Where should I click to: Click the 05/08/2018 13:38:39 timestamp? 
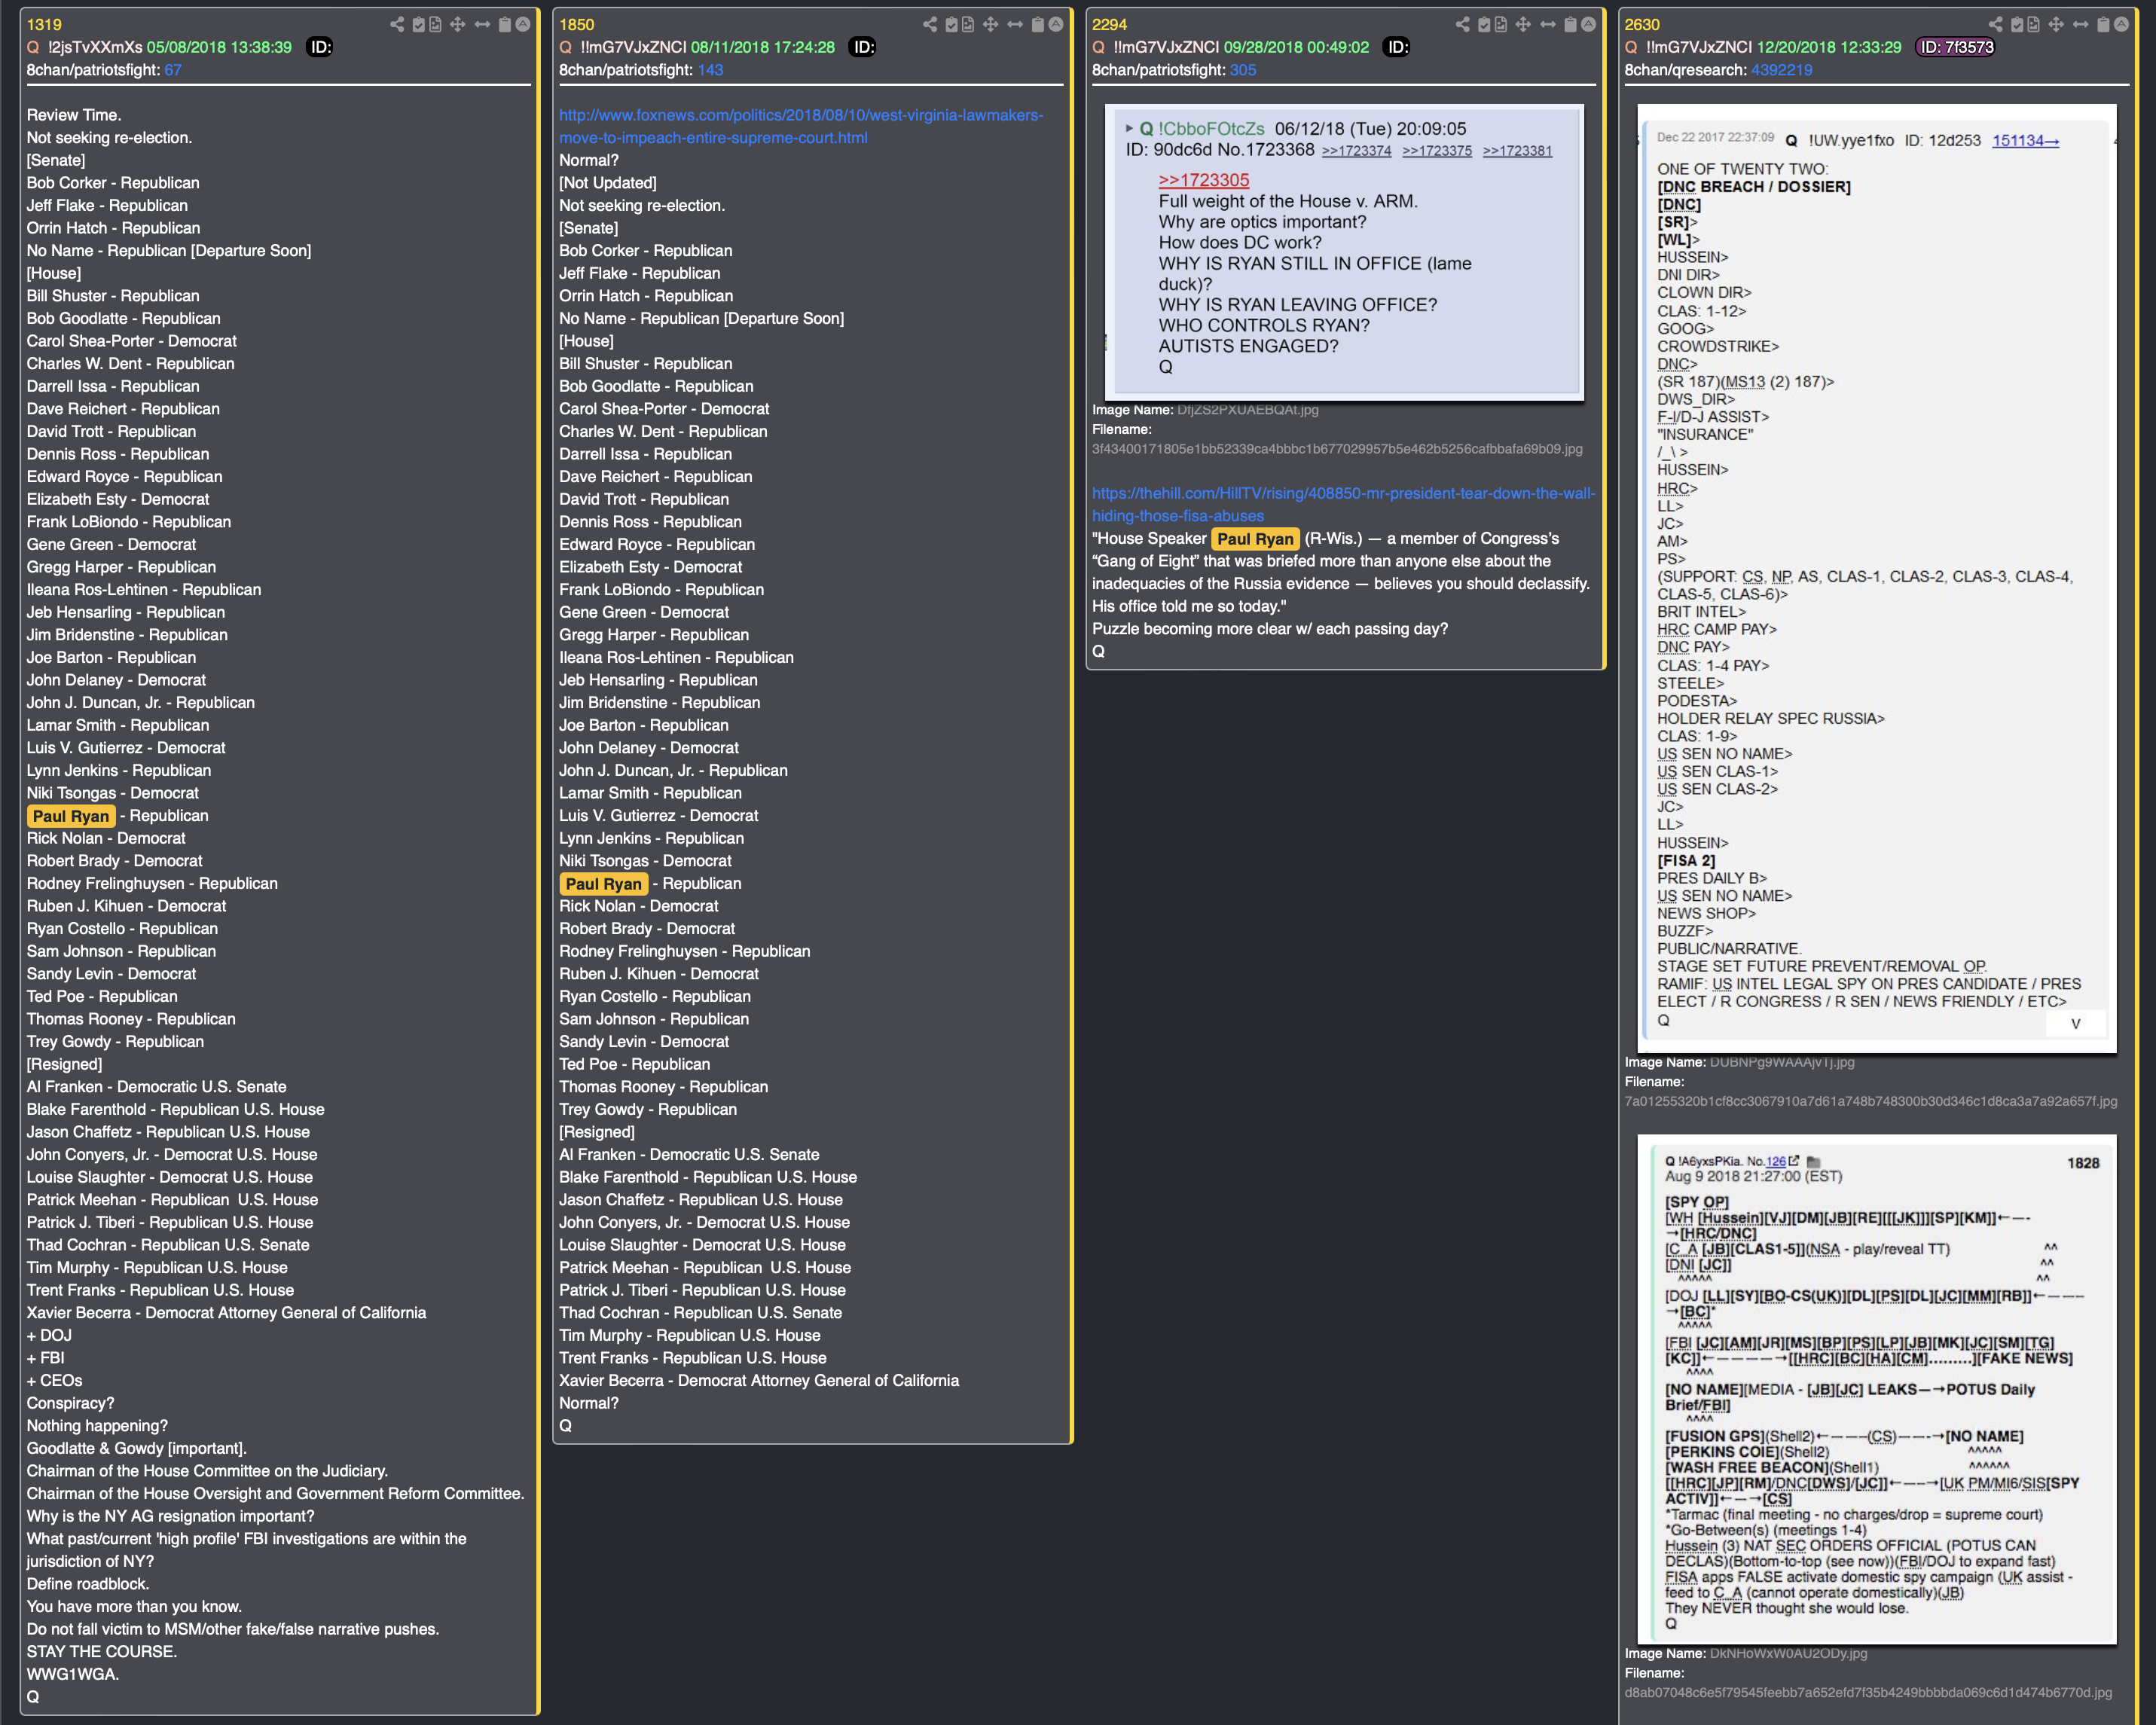click(219, 47)
